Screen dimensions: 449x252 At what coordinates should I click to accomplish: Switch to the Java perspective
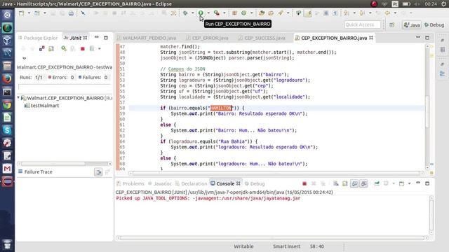point(412,25)
